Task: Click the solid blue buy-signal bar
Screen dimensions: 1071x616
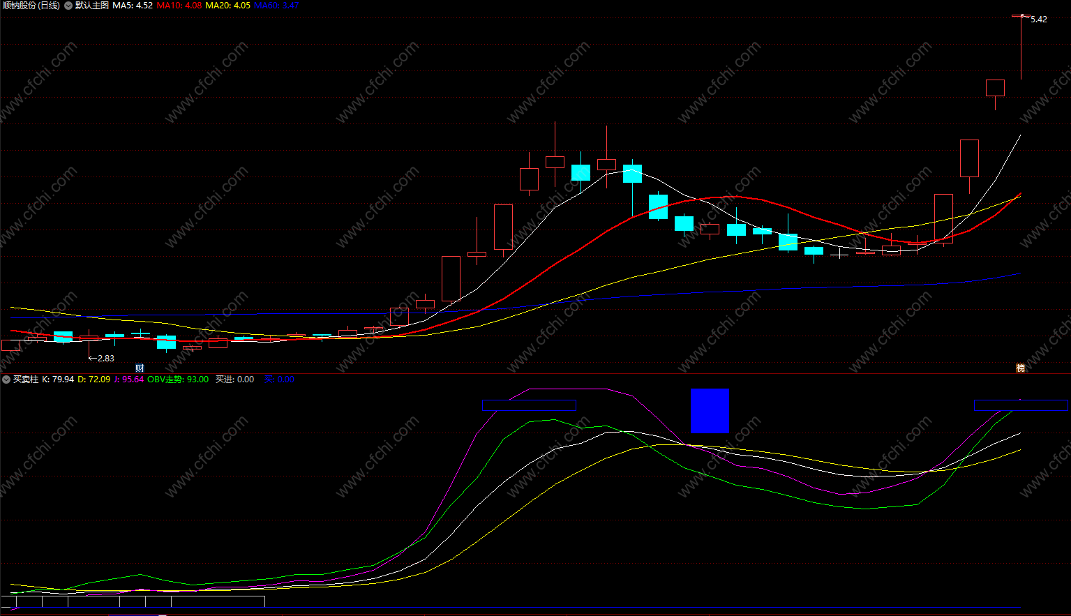Action: [710, 411]
